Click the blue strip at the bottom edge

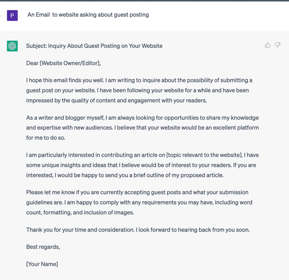pos(144,279)
